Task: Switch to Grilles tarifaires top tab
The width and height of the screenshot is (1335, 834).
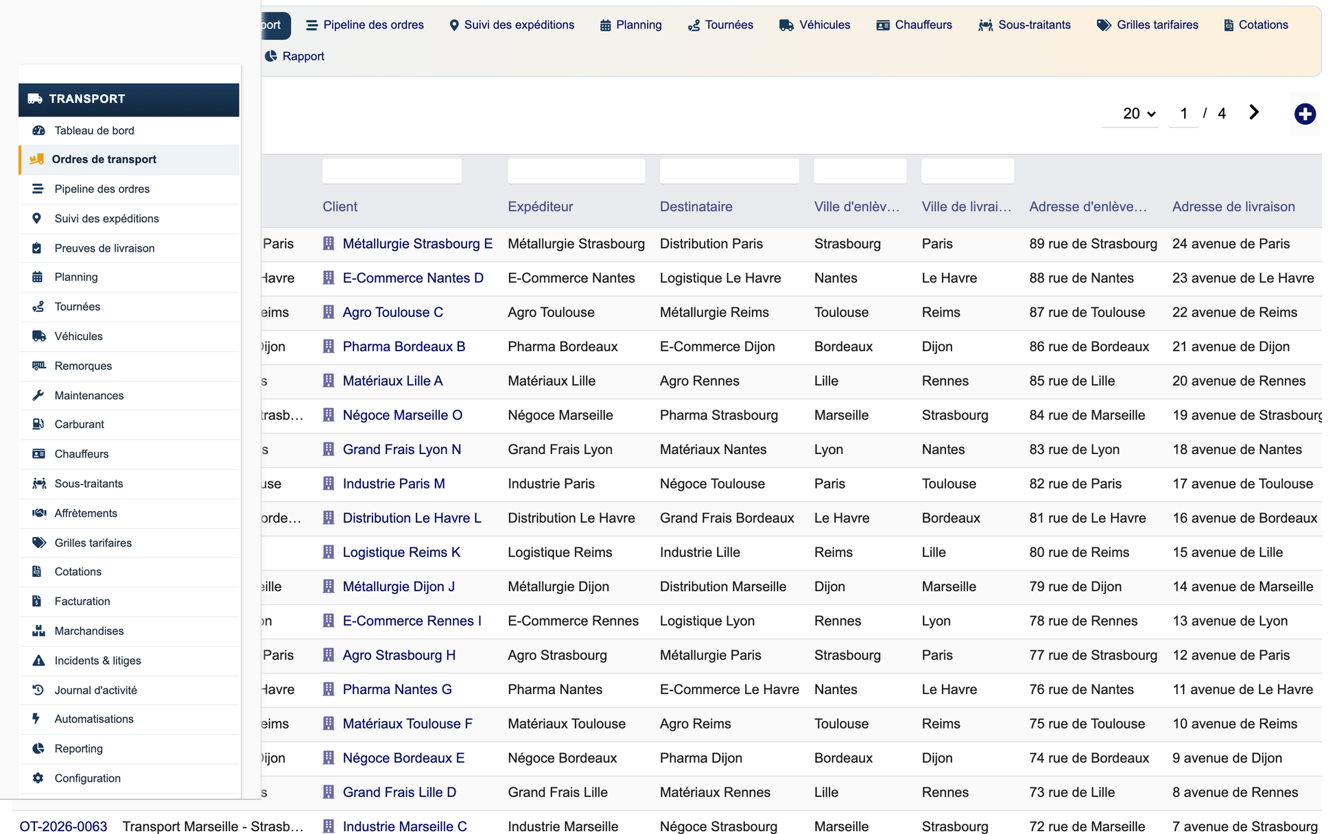Action: [1148, 25]
